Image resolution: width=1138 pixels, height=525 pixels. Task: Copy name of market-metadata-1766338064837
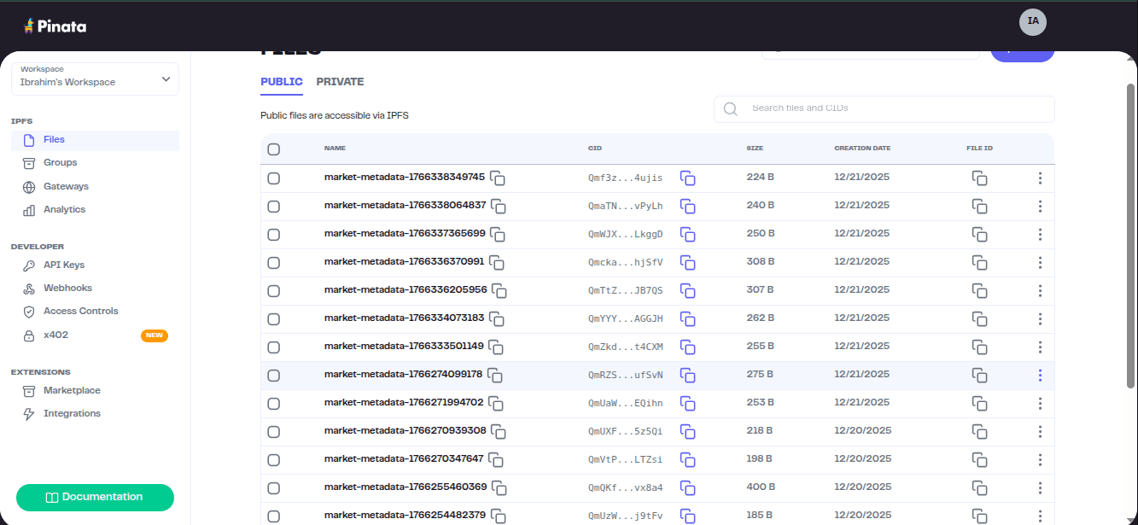(499, 207)
